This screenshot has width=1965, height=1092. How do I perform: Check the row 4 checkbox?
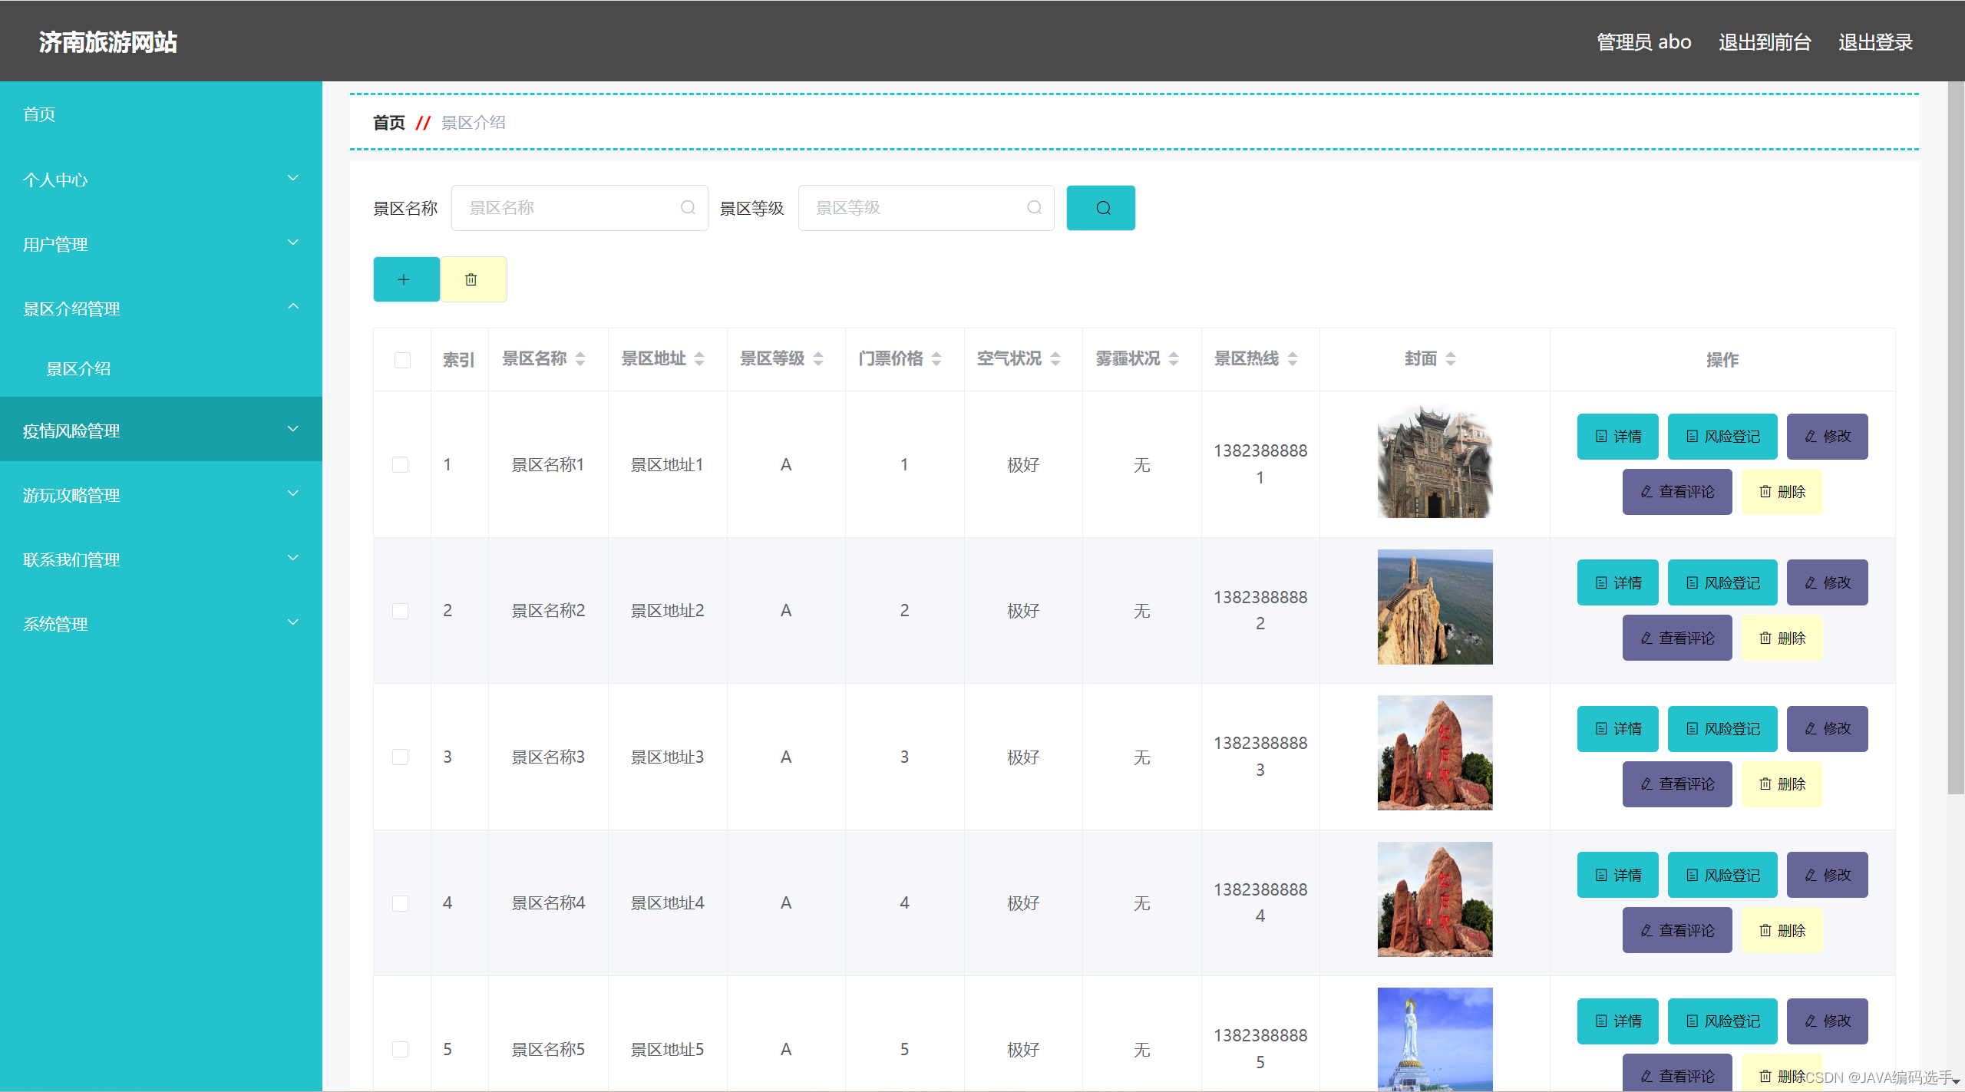(x=400, y=903)
